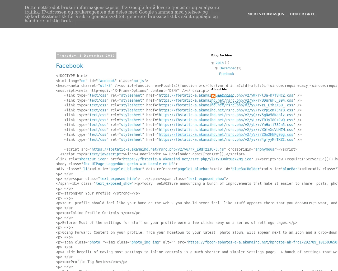Click the Google cookie notice text
338x271 pixels.
122,14
